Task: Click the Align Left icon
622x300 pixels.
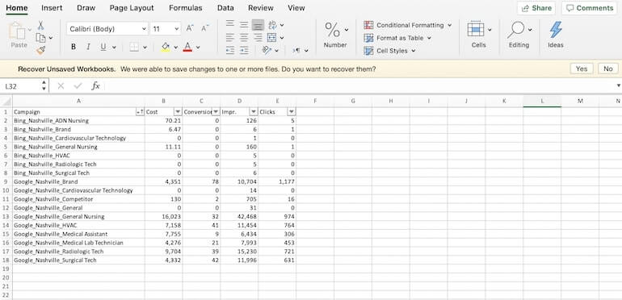Action: tap(230, 38)
